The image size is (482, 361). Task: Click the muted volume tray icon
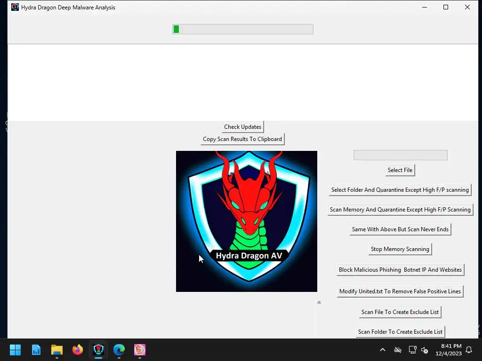[425, 350]
